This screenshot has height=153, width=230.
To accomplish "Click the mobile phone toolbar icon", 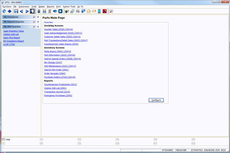I will [x=99, y=11].
